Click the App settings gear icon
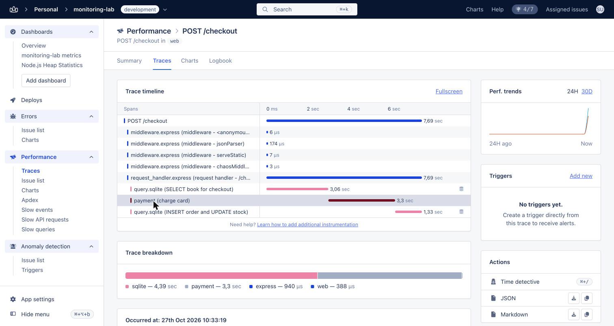This screenshot has width=614, height=326. 13,299
